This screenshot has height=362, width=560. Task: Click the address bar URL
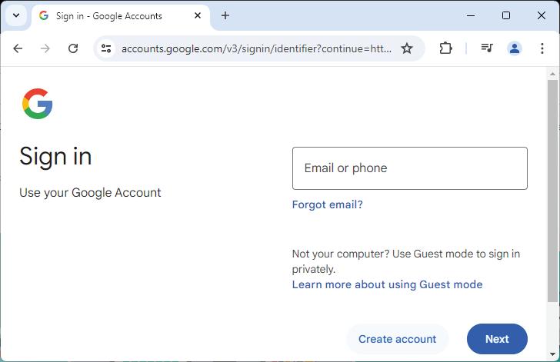[256, 48]
